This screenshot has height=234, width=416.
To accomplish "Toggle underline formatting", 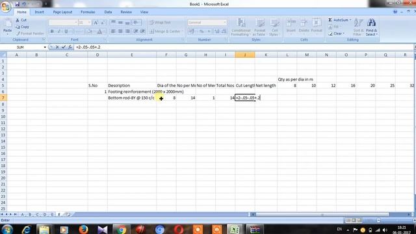I will click(66, 31).
